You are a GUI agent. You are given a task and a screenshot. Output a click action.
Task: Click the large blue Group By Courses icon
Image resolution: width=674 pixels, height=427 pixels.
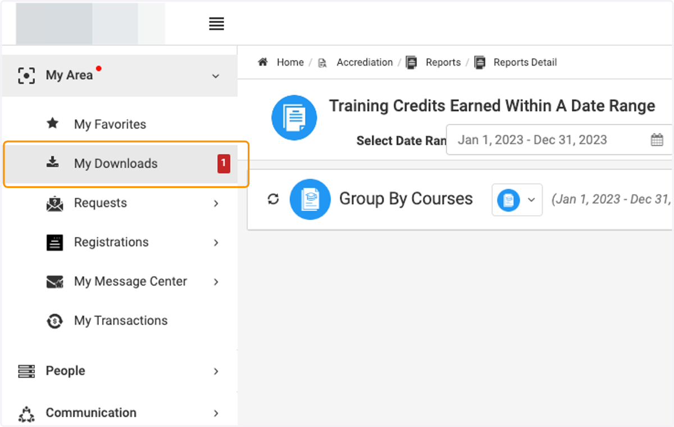coord(310,199)
